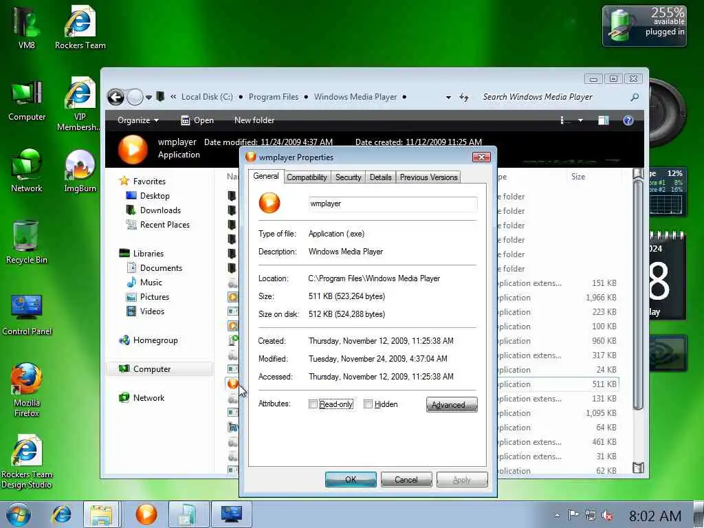Click the network tray icon
The height and width of the screenshot is (528, 704).
click(591, 516)
